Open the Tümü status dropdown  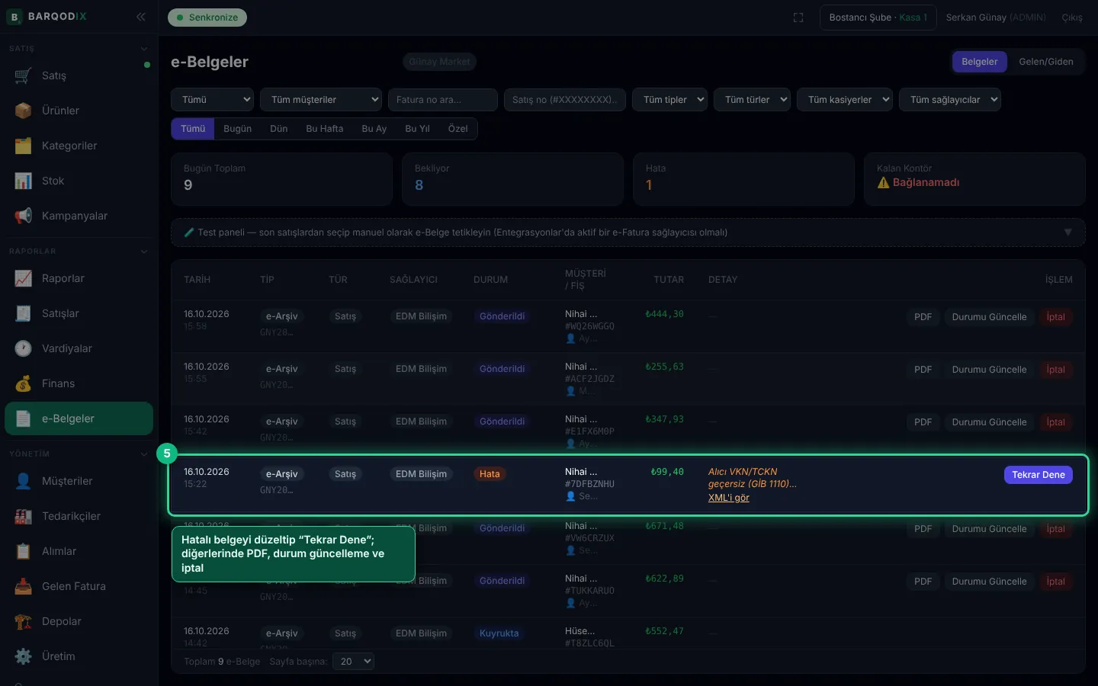click(213, 100)
